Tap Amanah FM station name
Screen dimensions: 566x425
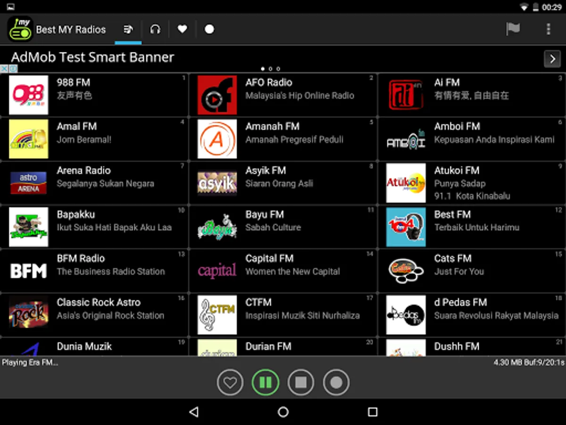click(x=272, y=126)
